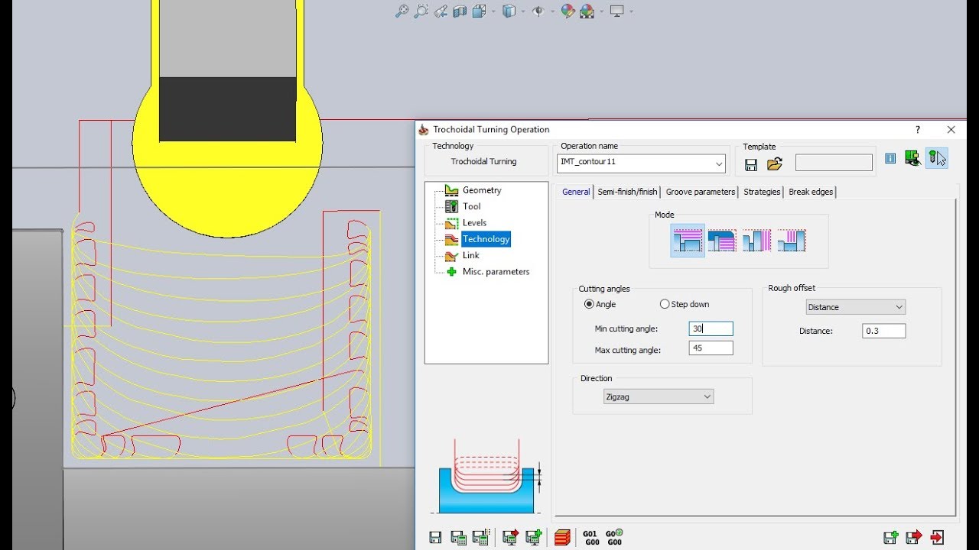Screen dimensions: 979x550
Task: Switch to the General tab
Action: pos(576,192)
